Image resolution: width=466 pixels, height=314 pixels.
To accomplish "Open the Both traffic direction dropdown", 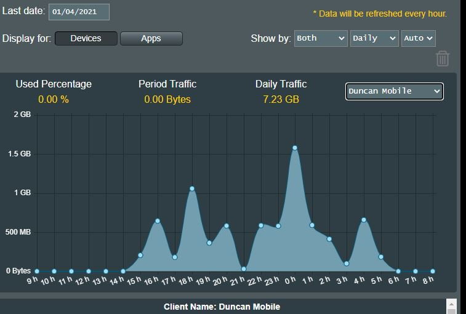I will tap(321, 38).
